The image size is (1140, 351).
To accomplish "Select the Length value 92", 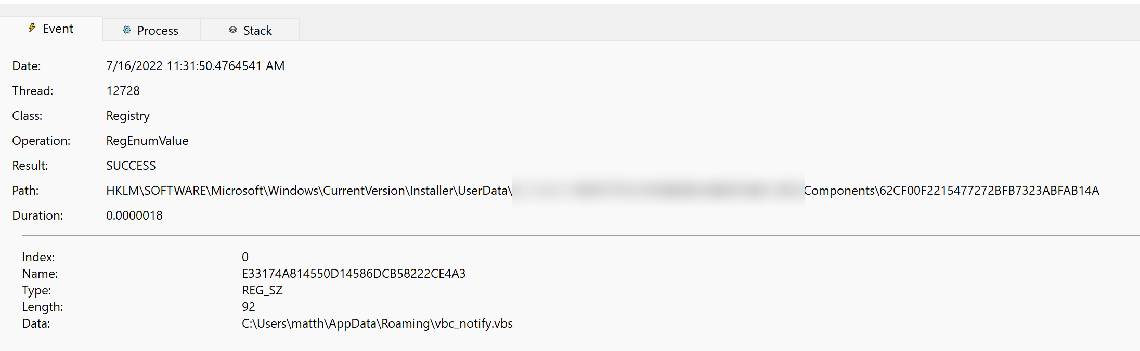I will click(249, 307).
